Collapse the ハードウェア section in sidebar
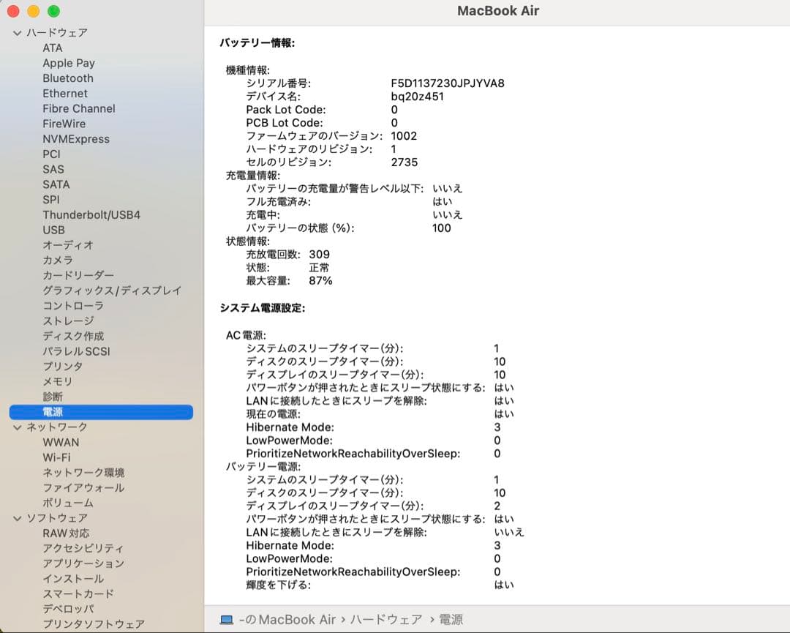Image resolution: width=790 pixels, height=633 pixels. [16, 32]
